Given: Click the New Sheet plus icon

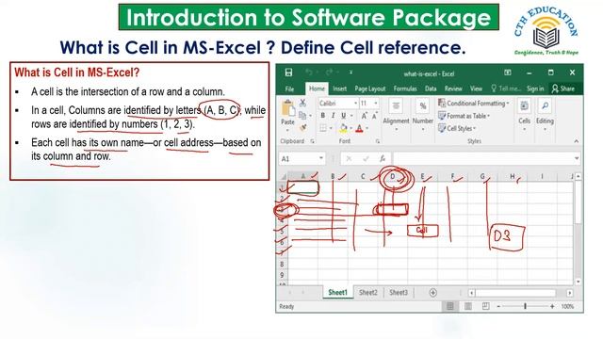Looking at the screenshot, I should pos(432,293).
